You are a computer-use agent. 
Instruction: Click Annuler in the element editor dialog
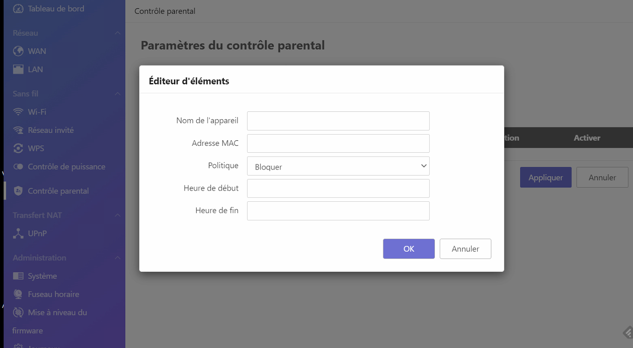tap(465, 249)
